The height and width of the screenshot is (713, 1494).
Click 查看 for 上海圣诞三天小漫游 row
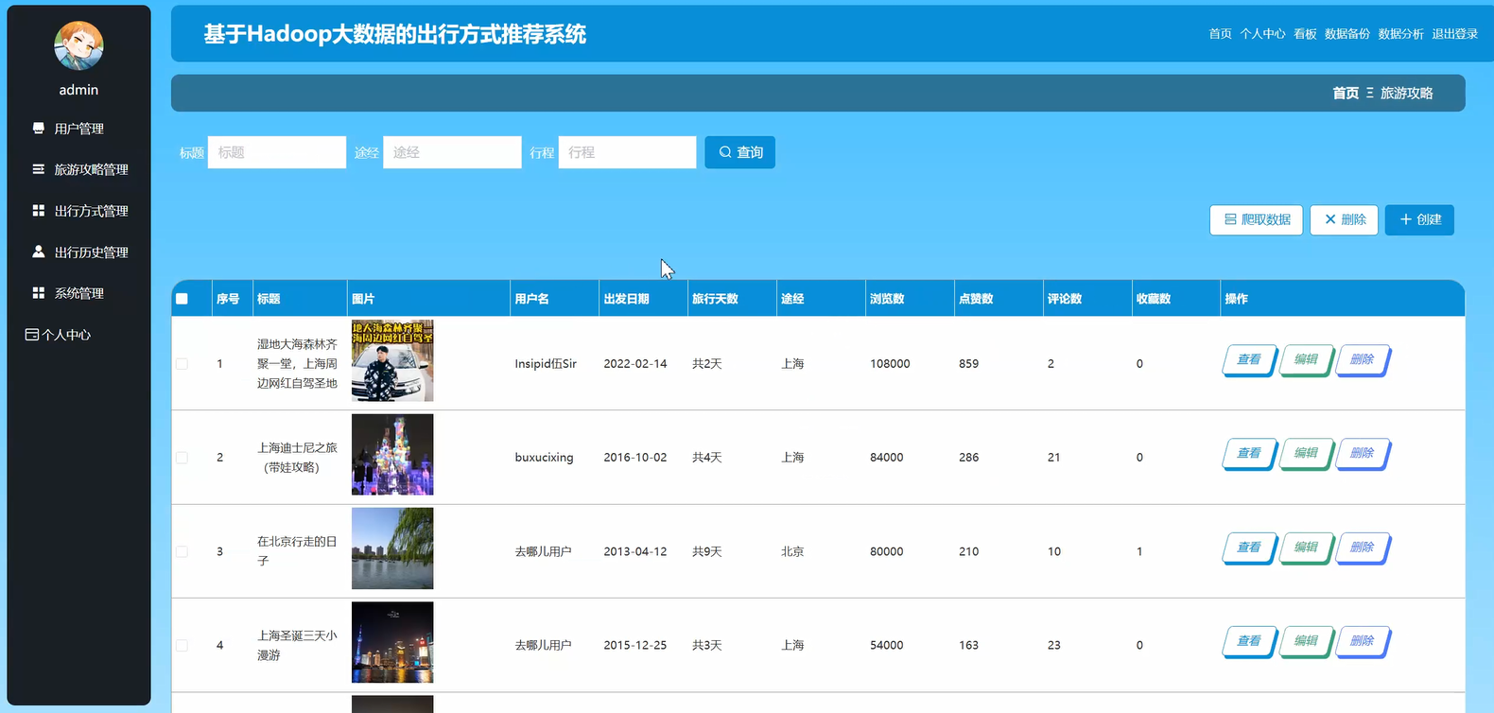point(1249,641)
